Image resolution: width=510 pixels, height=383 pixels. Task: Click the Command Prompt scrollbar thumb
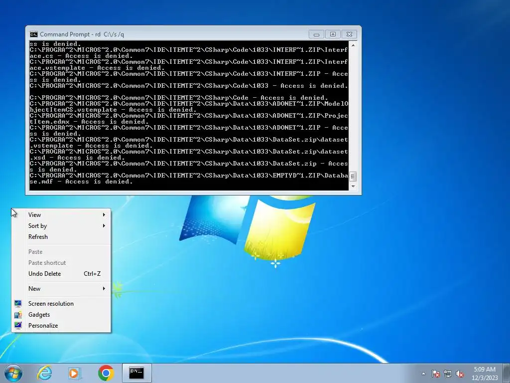[353, 177]
